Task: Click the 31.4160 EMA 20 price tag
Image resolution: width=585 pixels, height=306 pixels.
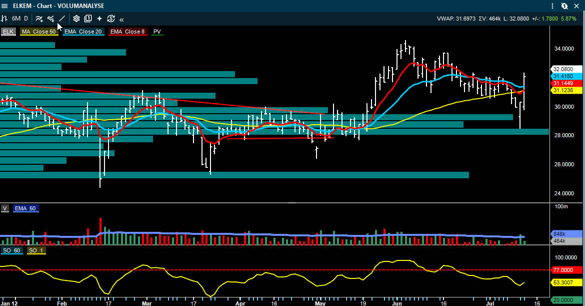Action: (566, 76)
